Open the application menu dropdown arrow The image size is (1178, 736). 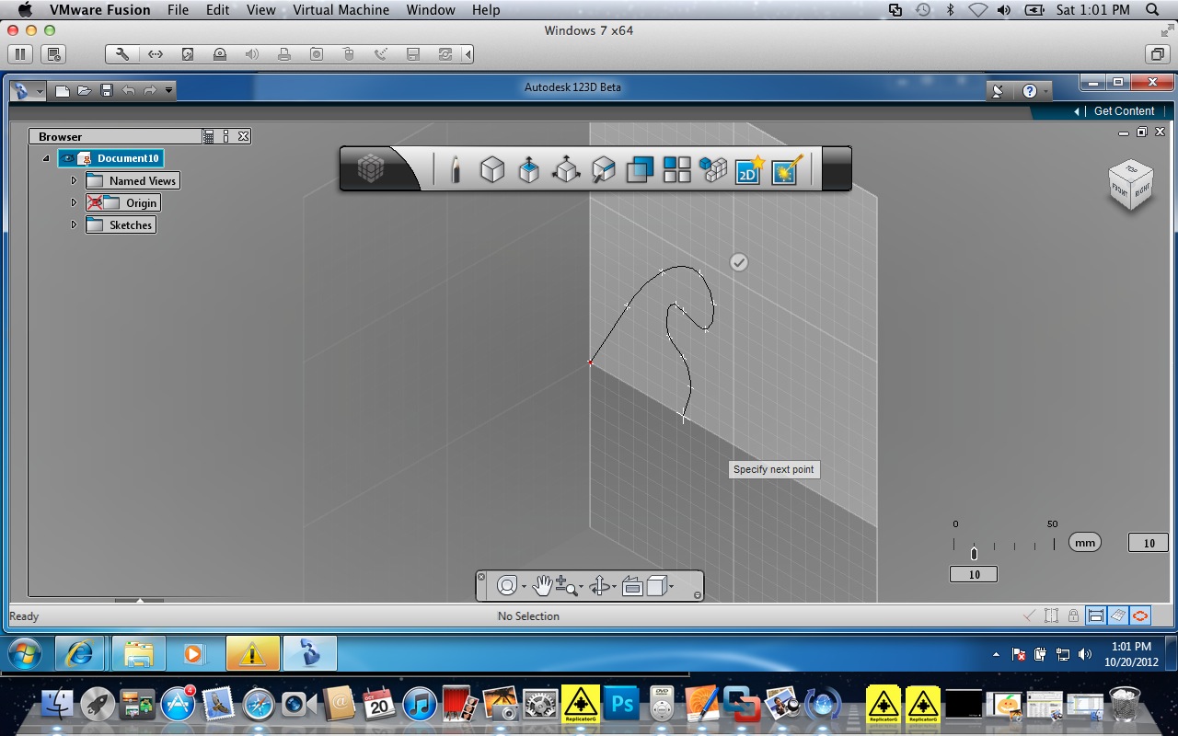[x=40, y=91]
